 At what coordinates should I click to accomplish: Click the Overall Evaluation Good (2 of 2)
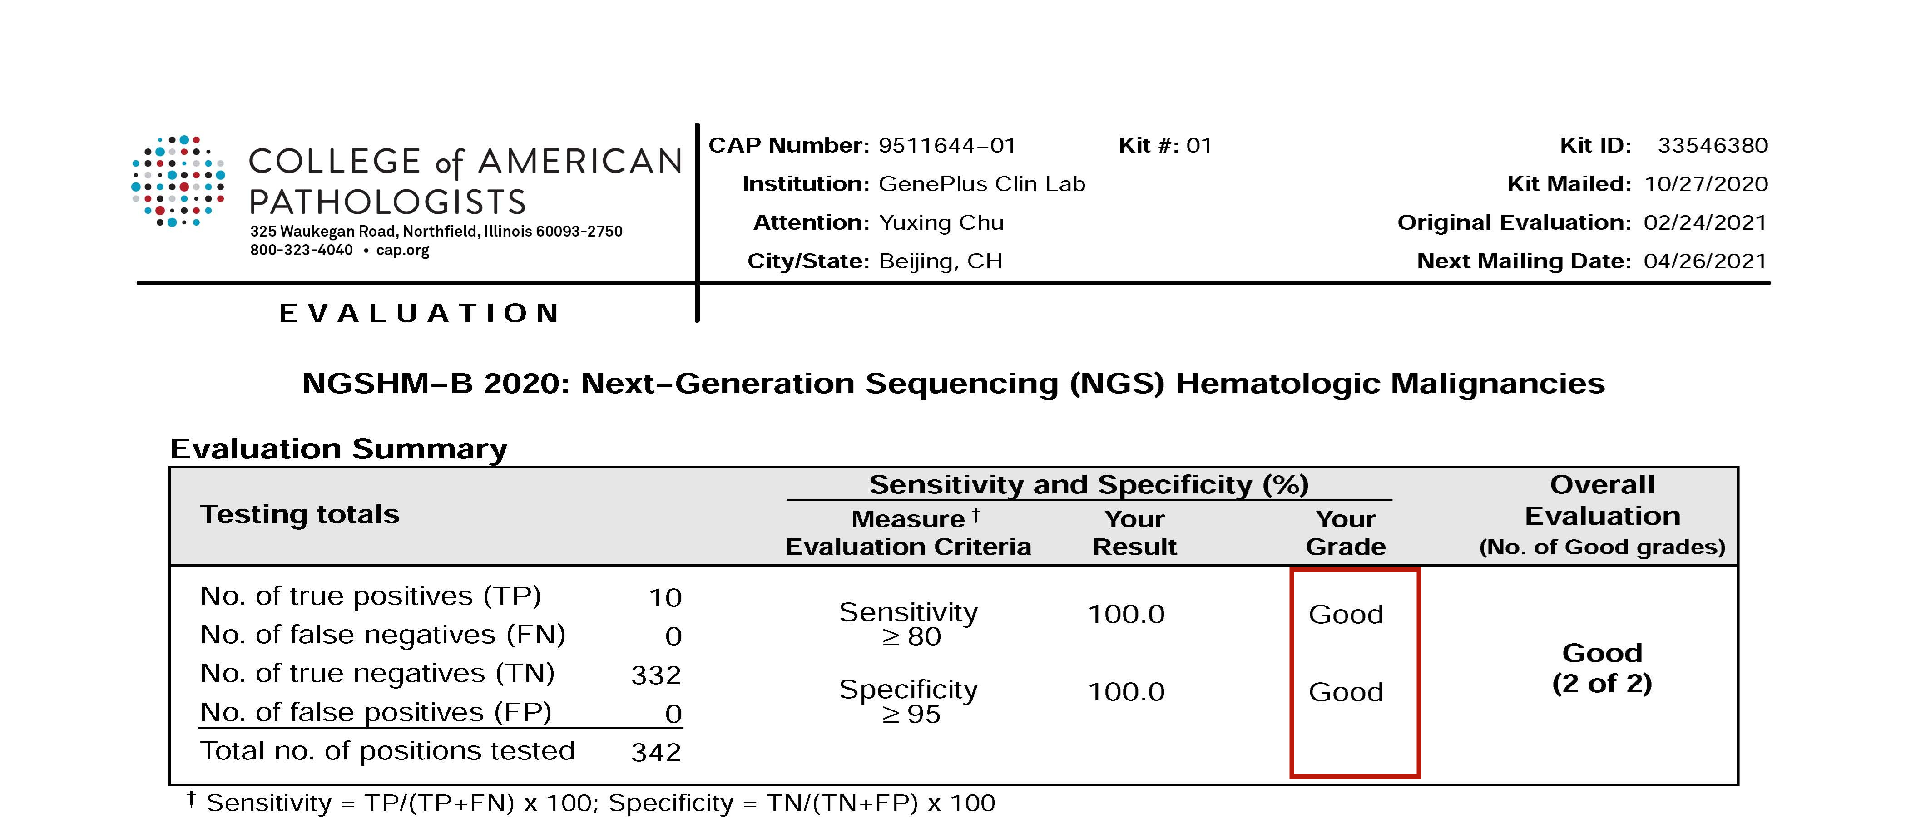pyautogui.click(x=1602, y=667)
